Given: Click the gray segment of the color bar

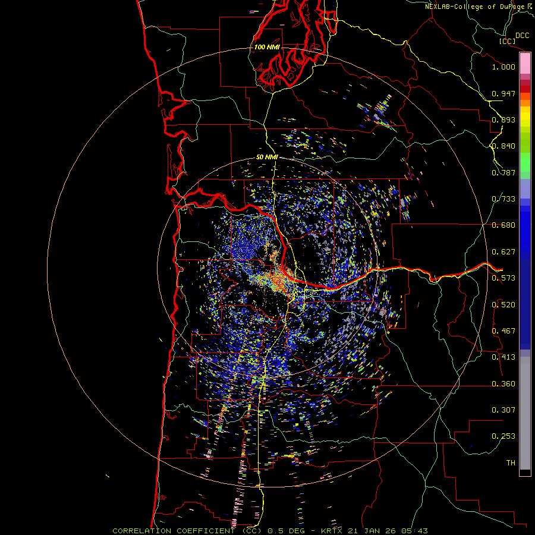Looking at the screenshot, I should pos(525,413).
